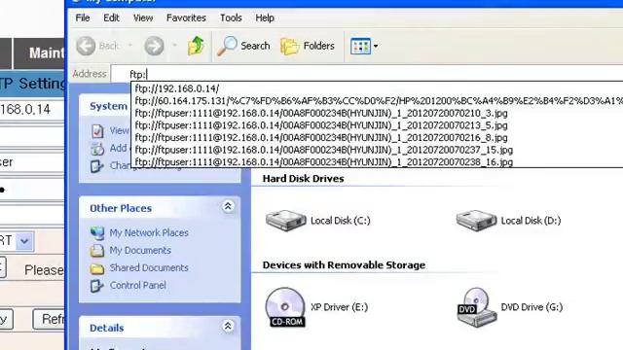
Task: Click the DVD Drive (G:) label
Action: 531,307
